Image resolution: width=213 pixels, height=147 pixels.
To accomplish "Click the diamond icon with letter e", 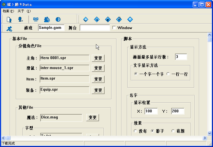I will (130, 19).
